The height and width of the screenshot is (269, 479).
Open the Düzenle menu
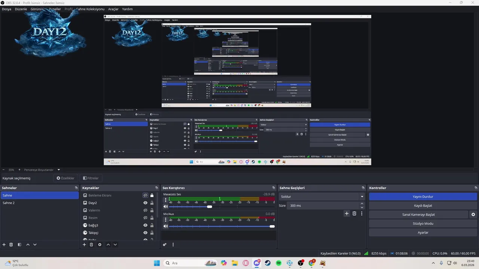[21, 9]
